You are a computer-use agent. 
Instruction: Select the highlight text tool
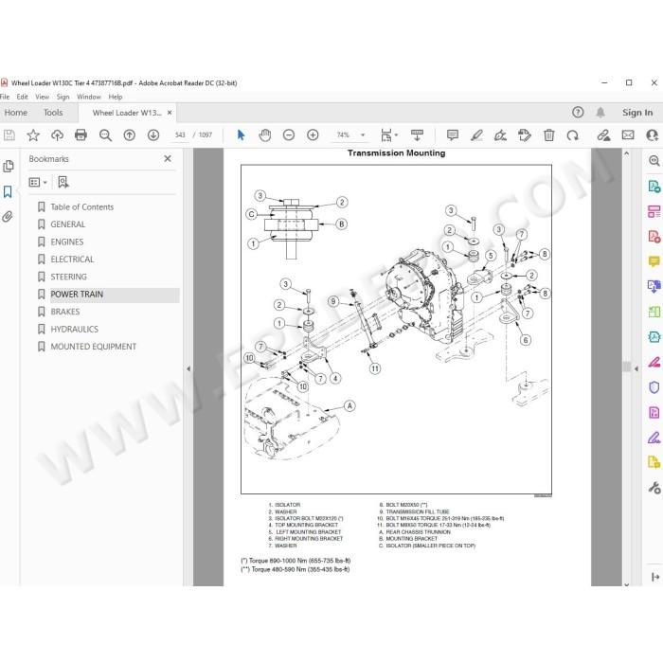[x=476, y=135]
